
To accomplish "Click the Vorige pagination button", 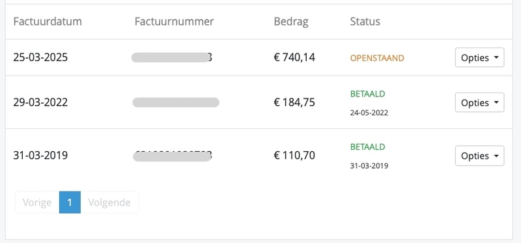I will [x=37, y=202].
